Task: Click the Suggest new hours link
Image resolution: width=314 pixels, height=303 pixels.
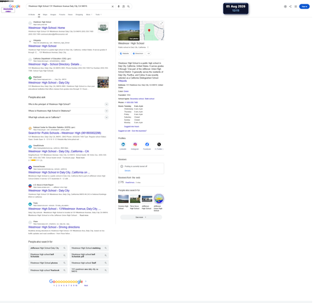Action: tap(131, 126)
